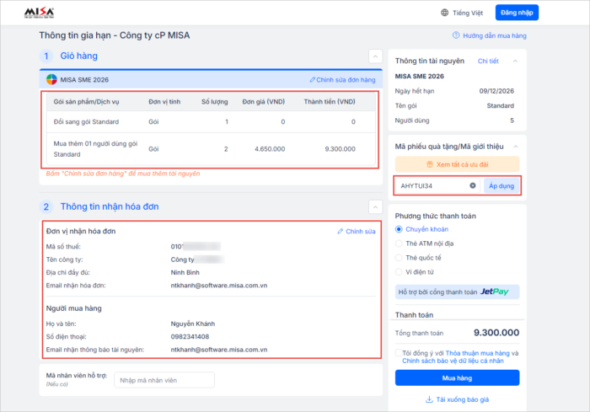
Task: Open the Chi tiết resource details link
Action: pos(489,62)
